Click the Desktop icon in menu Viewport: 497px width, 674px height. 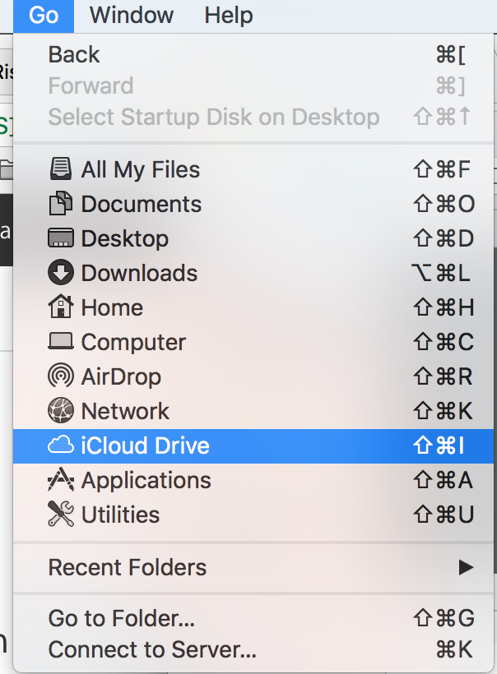61,238
